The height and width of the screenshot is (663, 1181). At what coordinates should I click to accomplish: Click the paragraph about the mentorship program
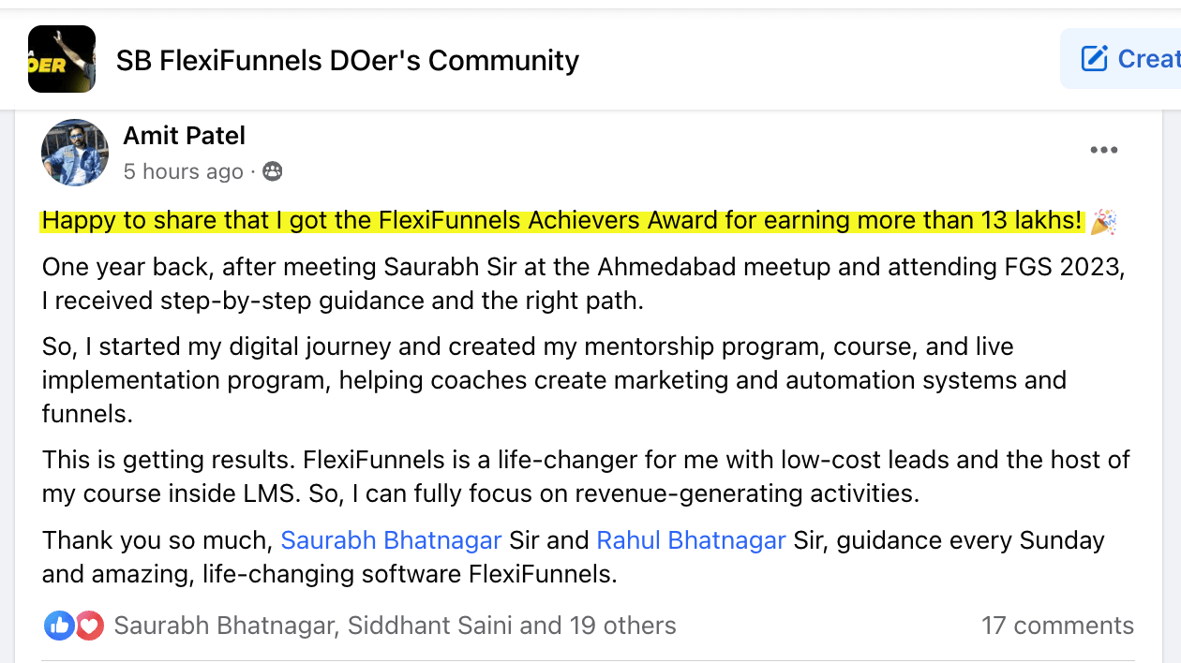point(553,380)
